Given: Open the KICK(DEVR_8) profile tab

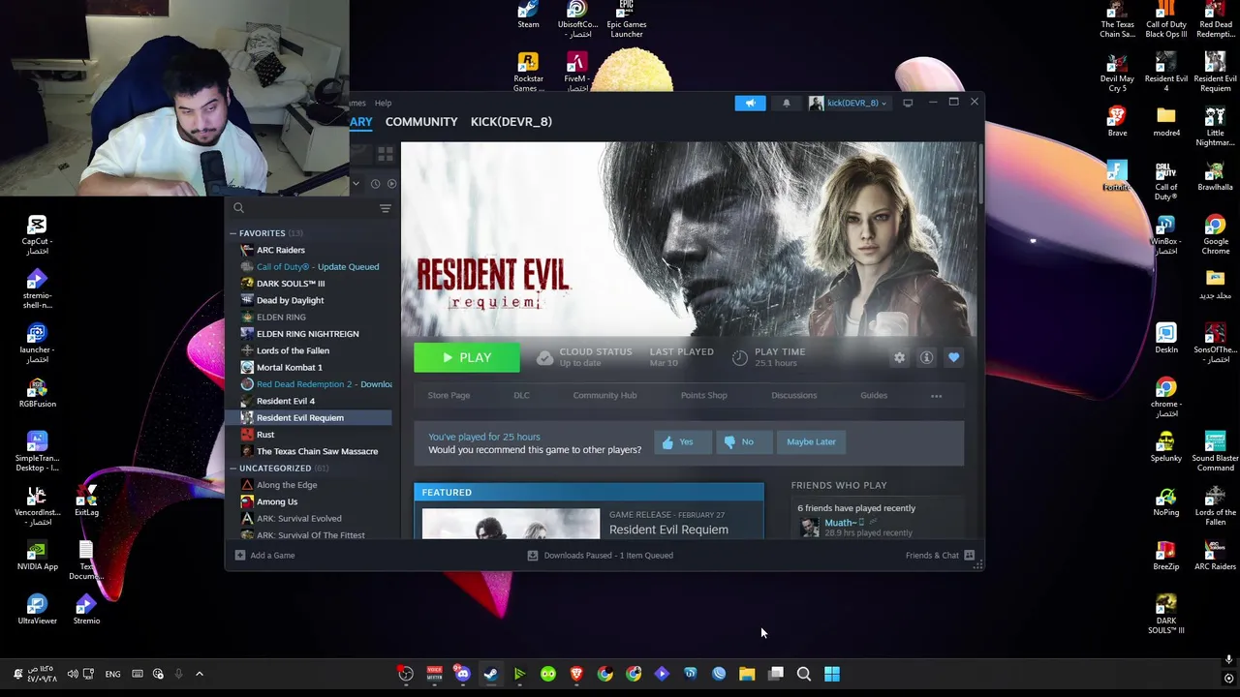Looking at the screenshot, I should 511,122.
